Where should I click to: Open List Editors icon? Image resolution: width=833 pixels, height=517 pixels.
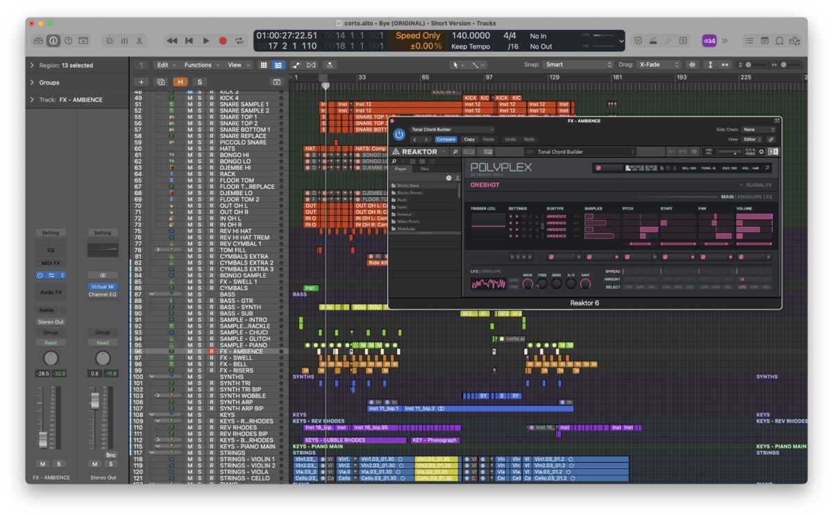tap(750, 41)
